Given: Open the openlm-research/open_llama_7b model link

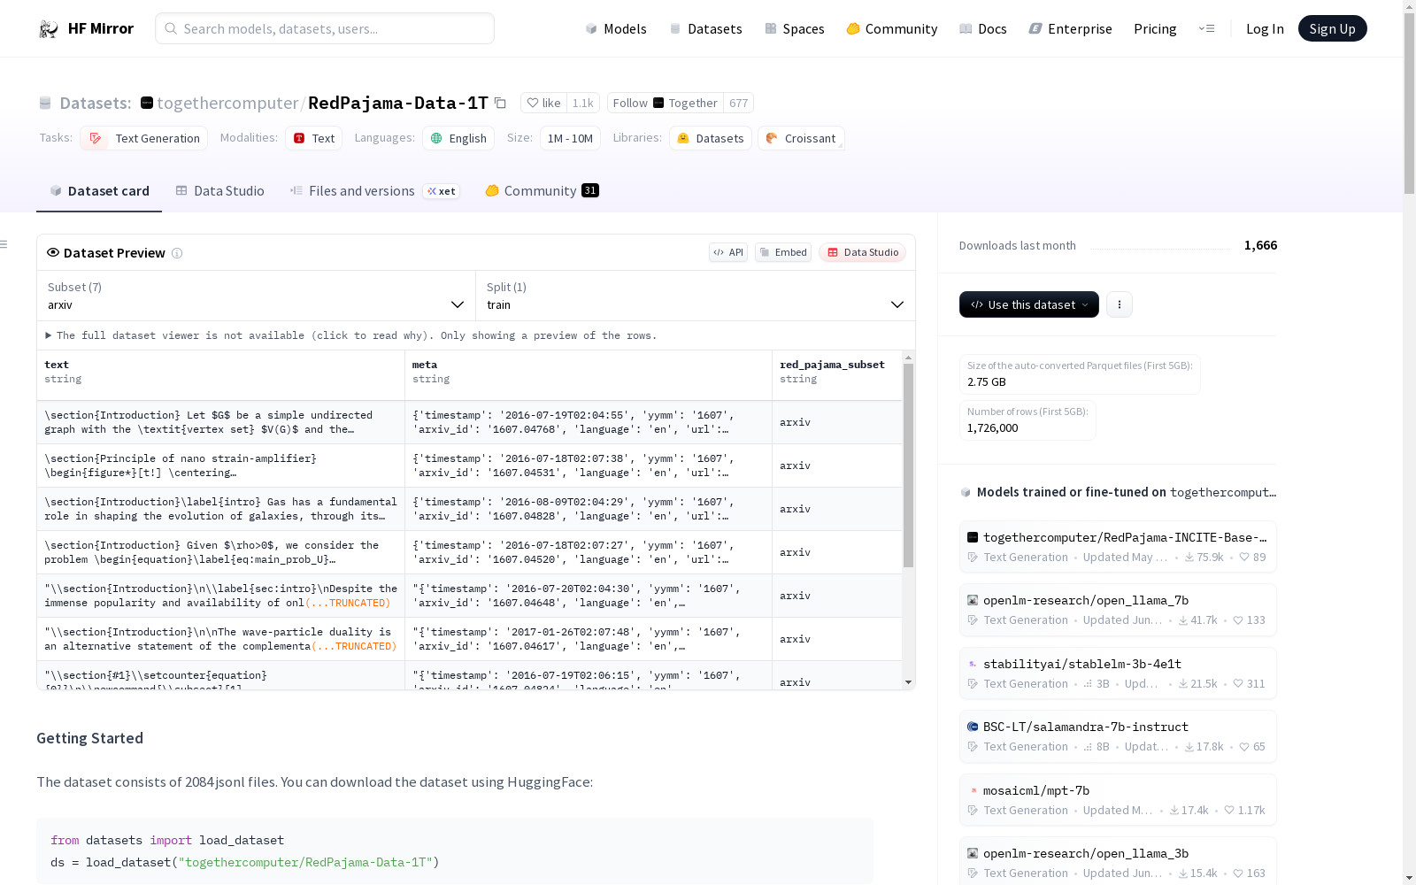Looking at the screenshot, I should 1085,600.
